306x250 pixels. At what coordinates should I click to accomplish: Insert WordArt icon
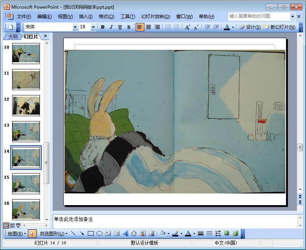tap(125, 233)
